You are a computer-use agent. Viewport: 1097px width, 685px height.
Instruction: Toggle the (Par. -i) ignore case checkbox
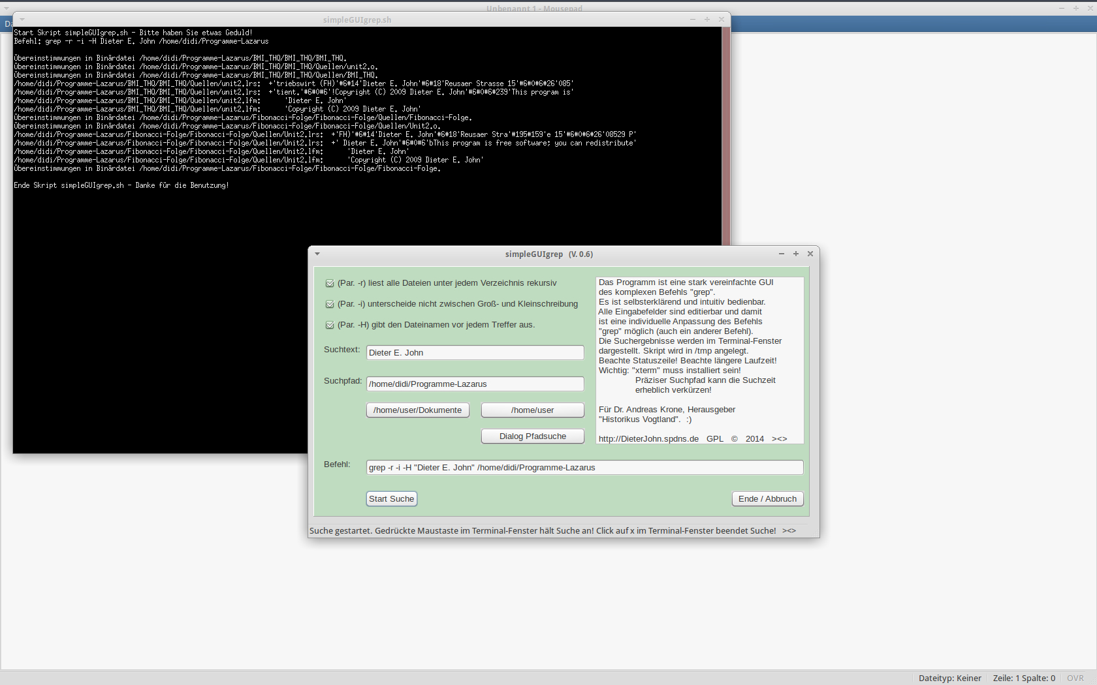[x=330, y=304]
